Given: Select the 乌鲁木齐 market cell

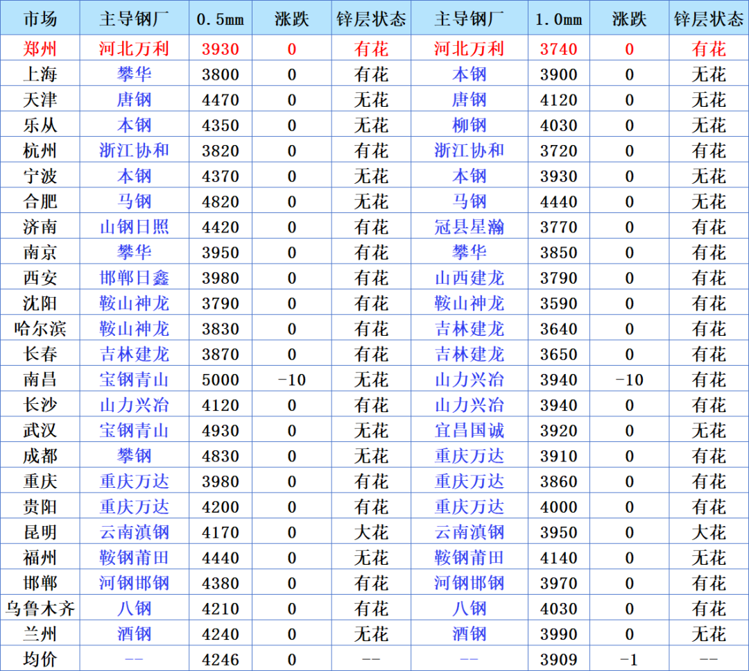Looking at the screenshot, I should 40,609.
